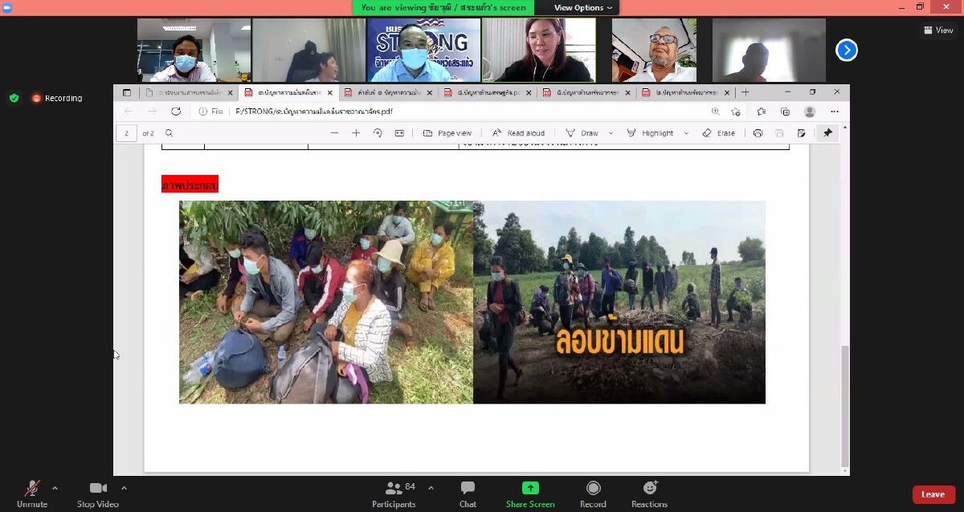Open Zoom Reactions
Image resolution: width=964 pixels, height=512 pixels.
[649, 494]
